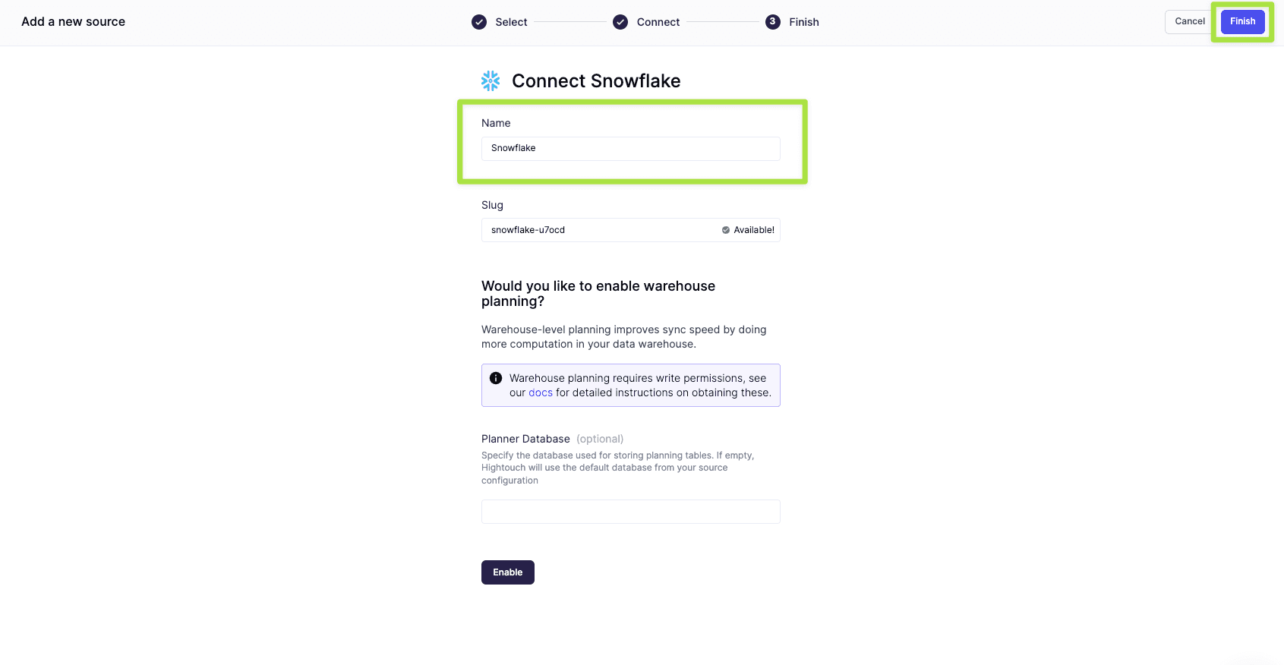The height and width of the screenshot is (665, 1284).
Task: Go to the Select step label
Action: pos(511,22)
